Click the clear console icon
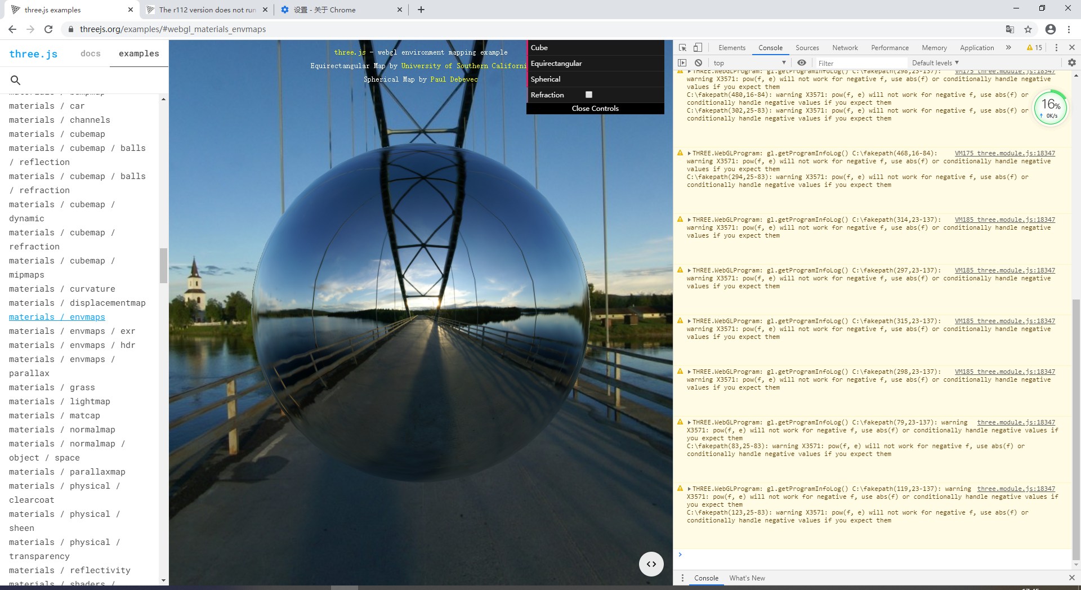Screen dimensions: 1081x590 click(698, 63)
